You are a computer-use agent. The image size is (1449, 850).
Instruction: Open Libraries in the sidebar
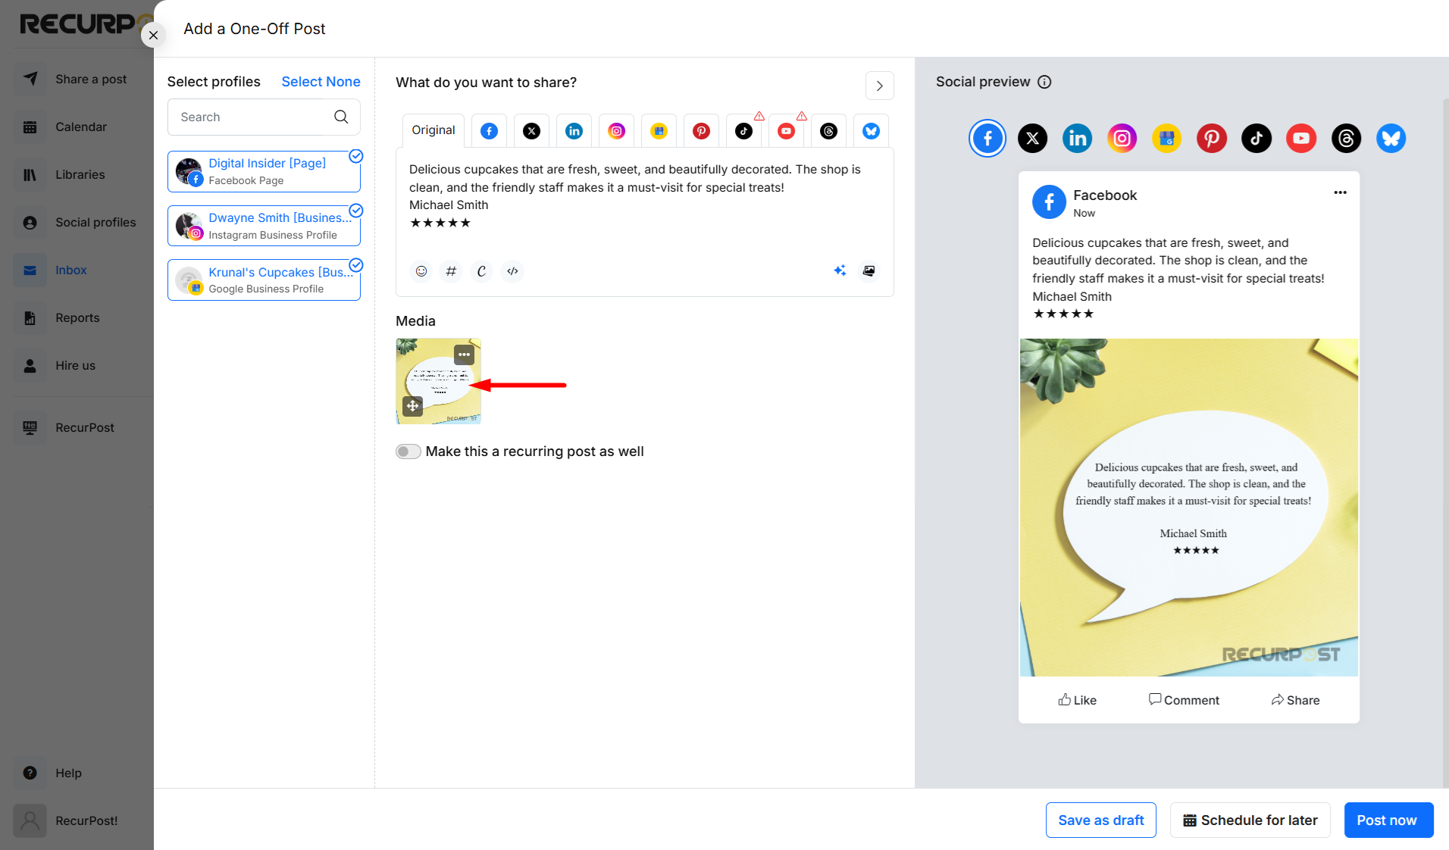(x=77, y=174)
